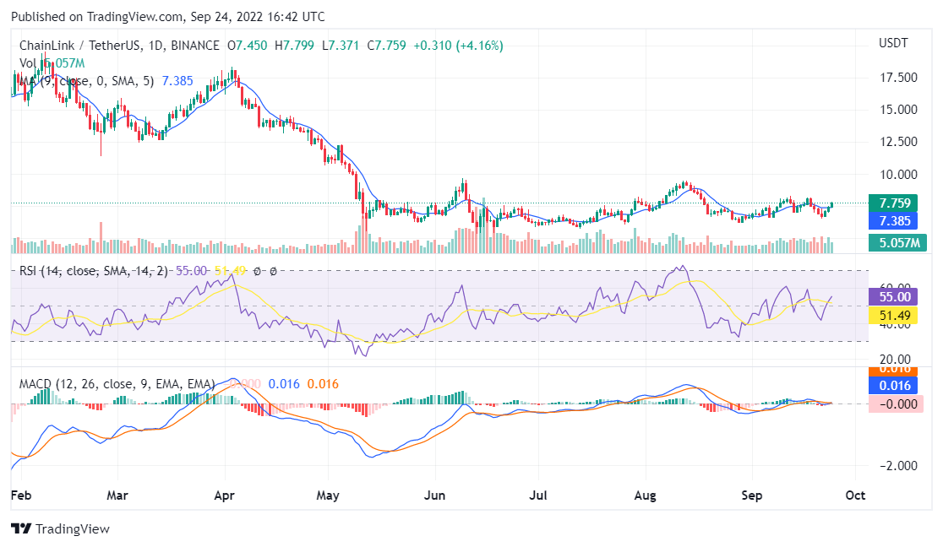Click the Mar time axis label
The image size is (943, 547).
[117, 496]
